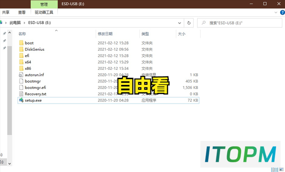Image resolution: width=285 pixels, height=172 pixels.
Task: Select the Recovery.txt file icon
Action: (x=21, y=94)
